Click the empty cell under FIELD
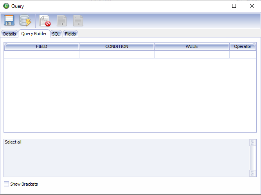 [41, 55]
